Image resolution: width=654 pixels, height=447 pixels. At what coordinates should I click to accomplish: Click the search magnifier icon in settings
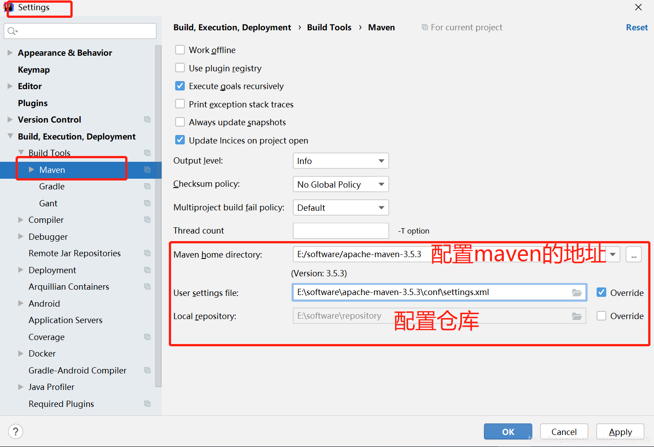(12, 31)
